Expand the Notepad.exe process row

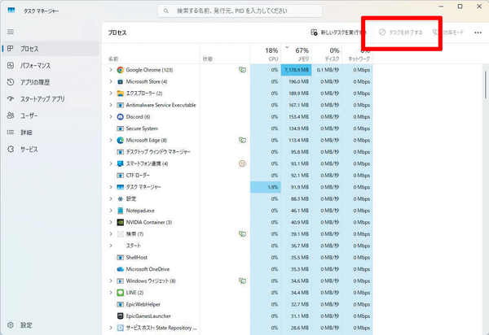click(111, 211)
